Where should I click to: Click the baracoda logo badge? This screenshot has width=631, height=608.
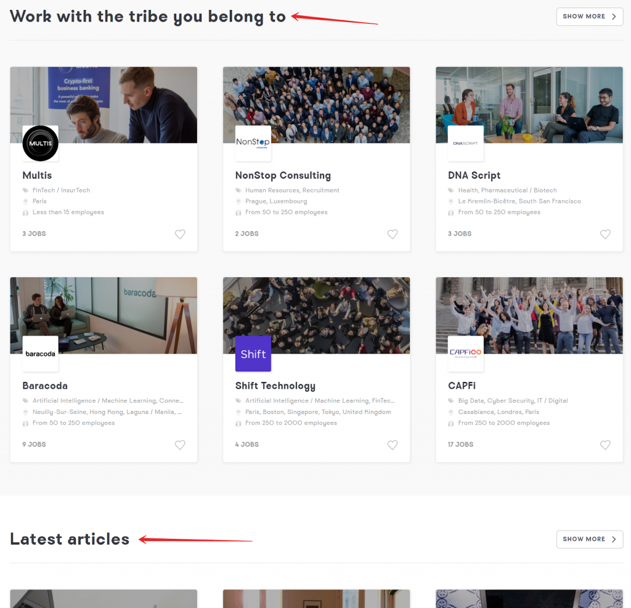40,354
